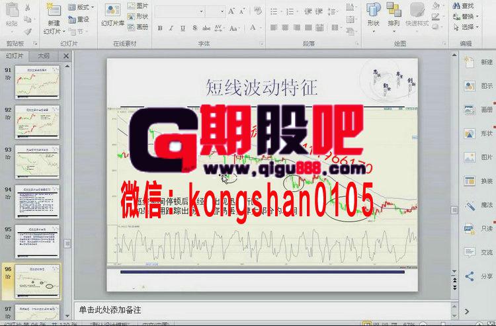The image size is (496, 326).
Task: Decrease font size with small A icon
Action: 242,12
